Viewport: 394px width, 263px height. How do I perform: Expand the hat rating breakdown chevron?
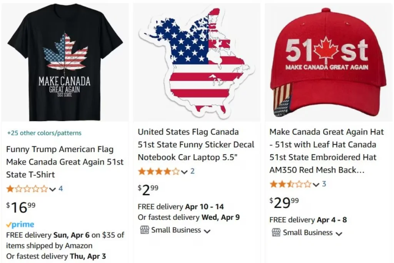[316, 185]
